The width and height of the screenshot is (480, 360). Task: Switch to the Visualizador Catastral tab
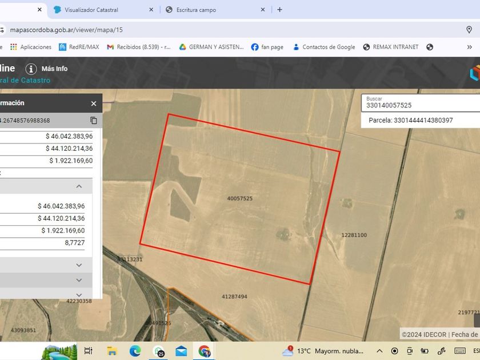tap(102, 10)
